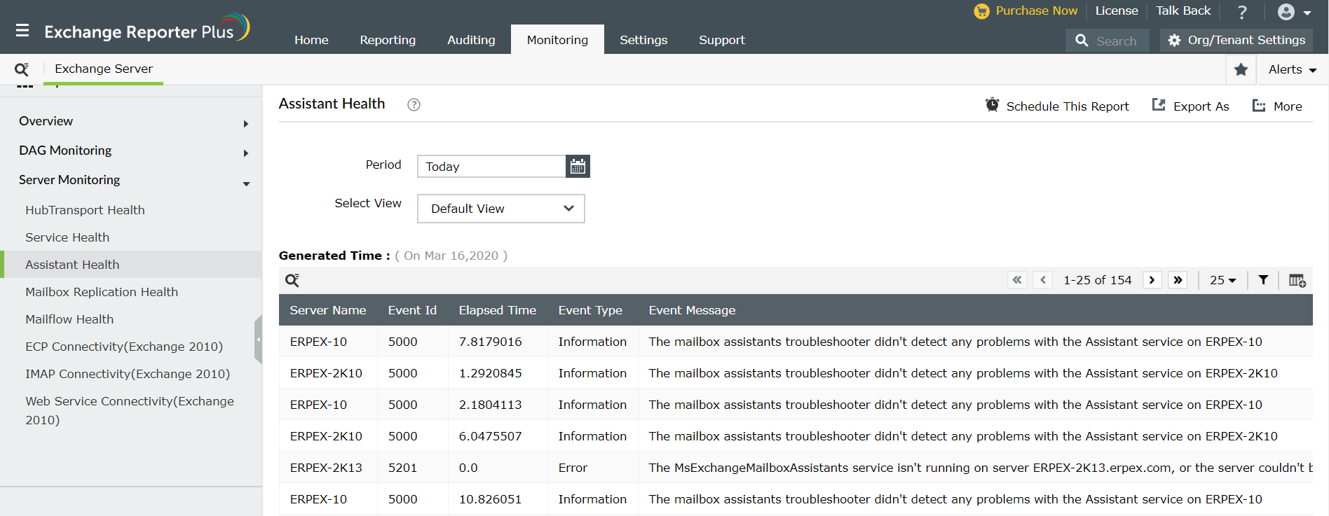Open the Alerts dropdown
The height and width of the screenshot is (516, 1329).
tap(1293, 69)
